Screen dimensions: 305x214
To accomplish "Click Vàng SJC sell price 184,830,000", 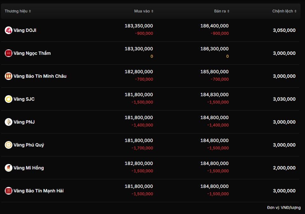I will [x=214, y=95].
